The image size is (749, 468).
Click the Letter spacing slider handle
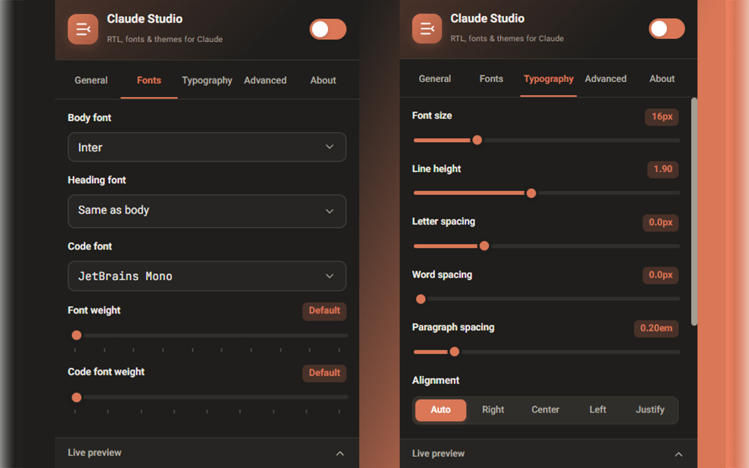[x=485, y=246]
